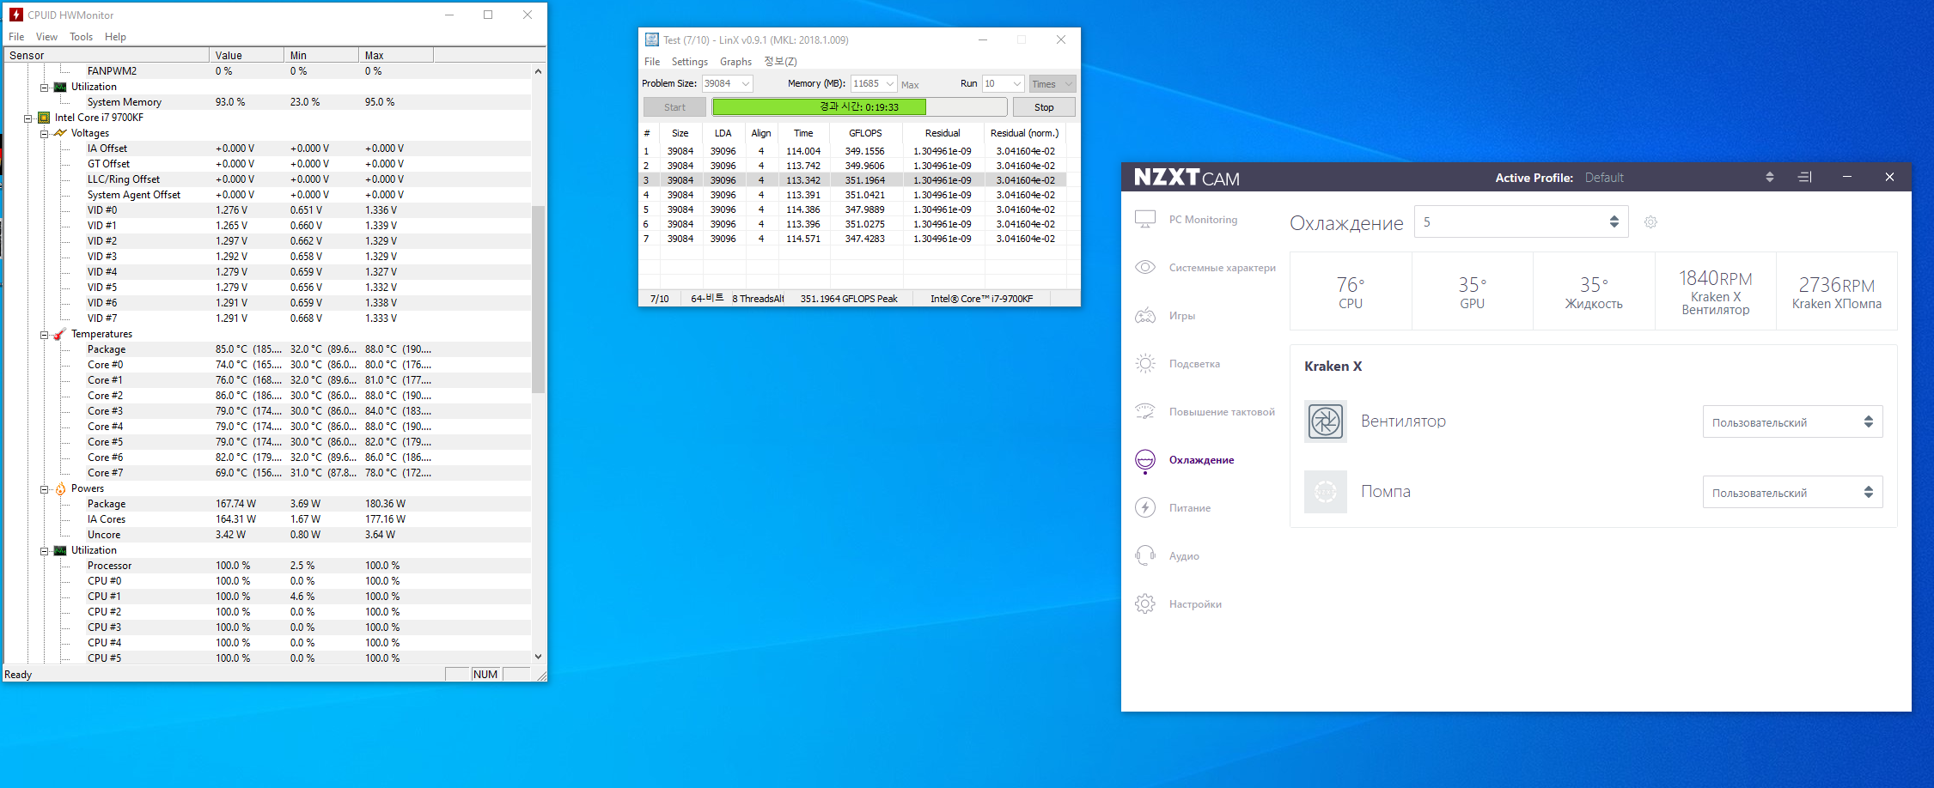Click the Value column header in HWMonitor
Screen dimensions: 1934x788
(247, 55)
